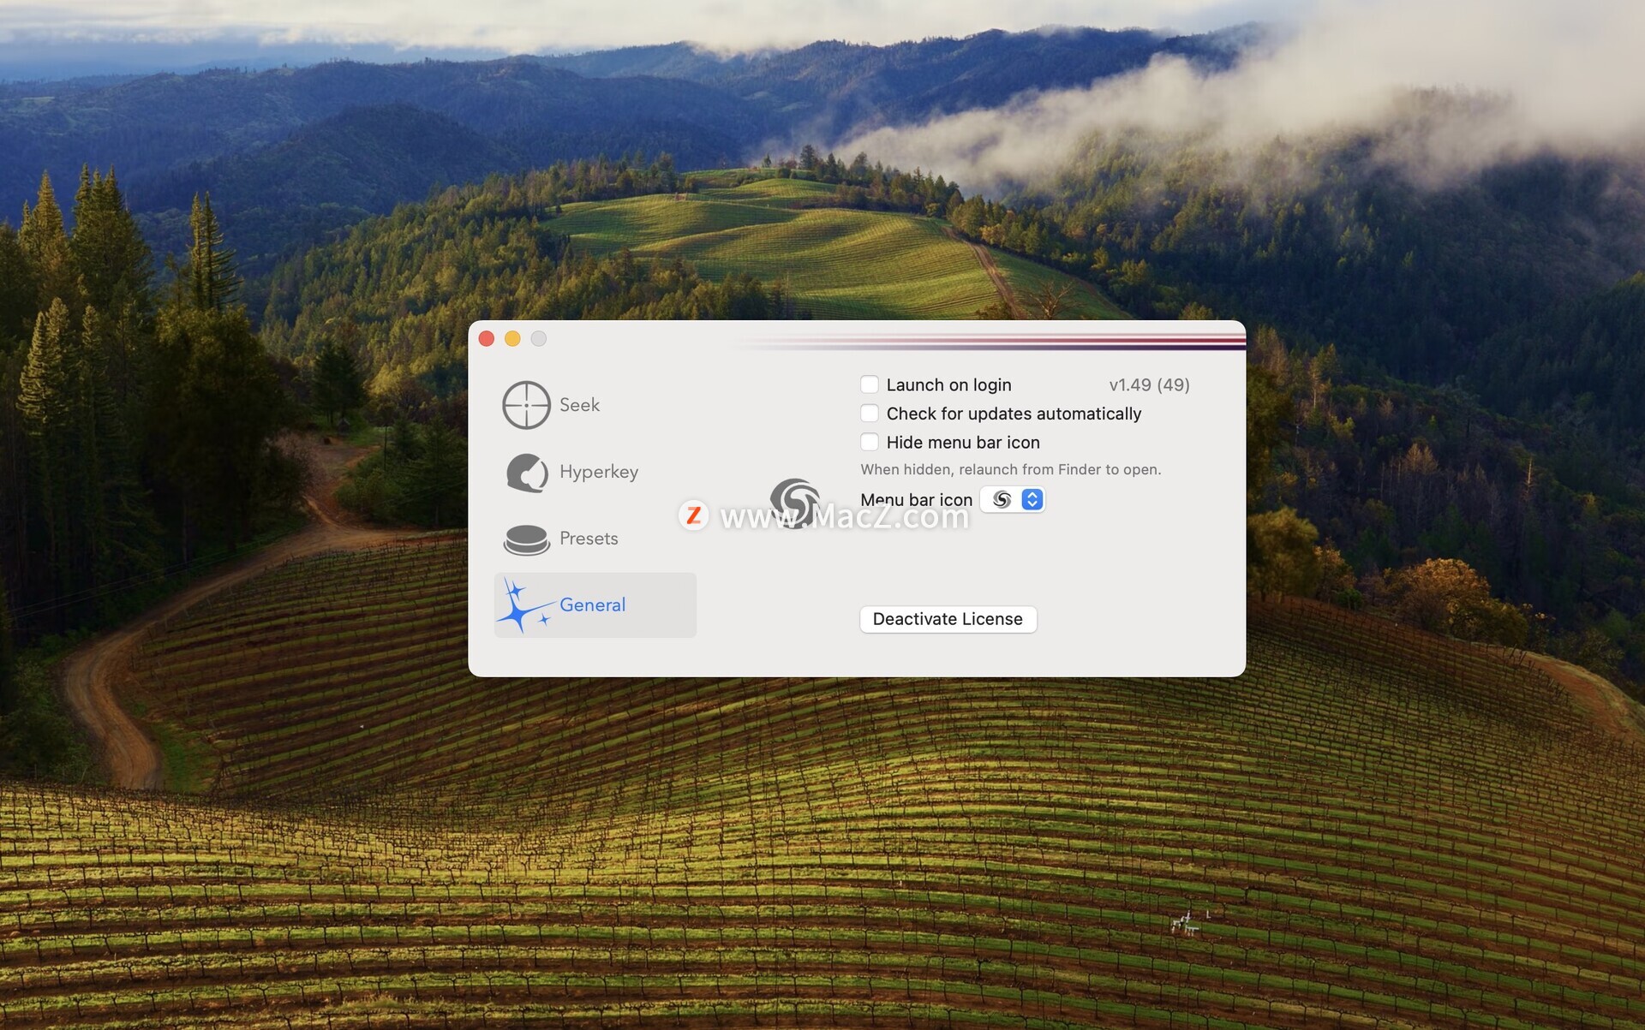This screenshot has width=1645, height=1030.
Task: Open the Presets disc icon
Action: 527,539
